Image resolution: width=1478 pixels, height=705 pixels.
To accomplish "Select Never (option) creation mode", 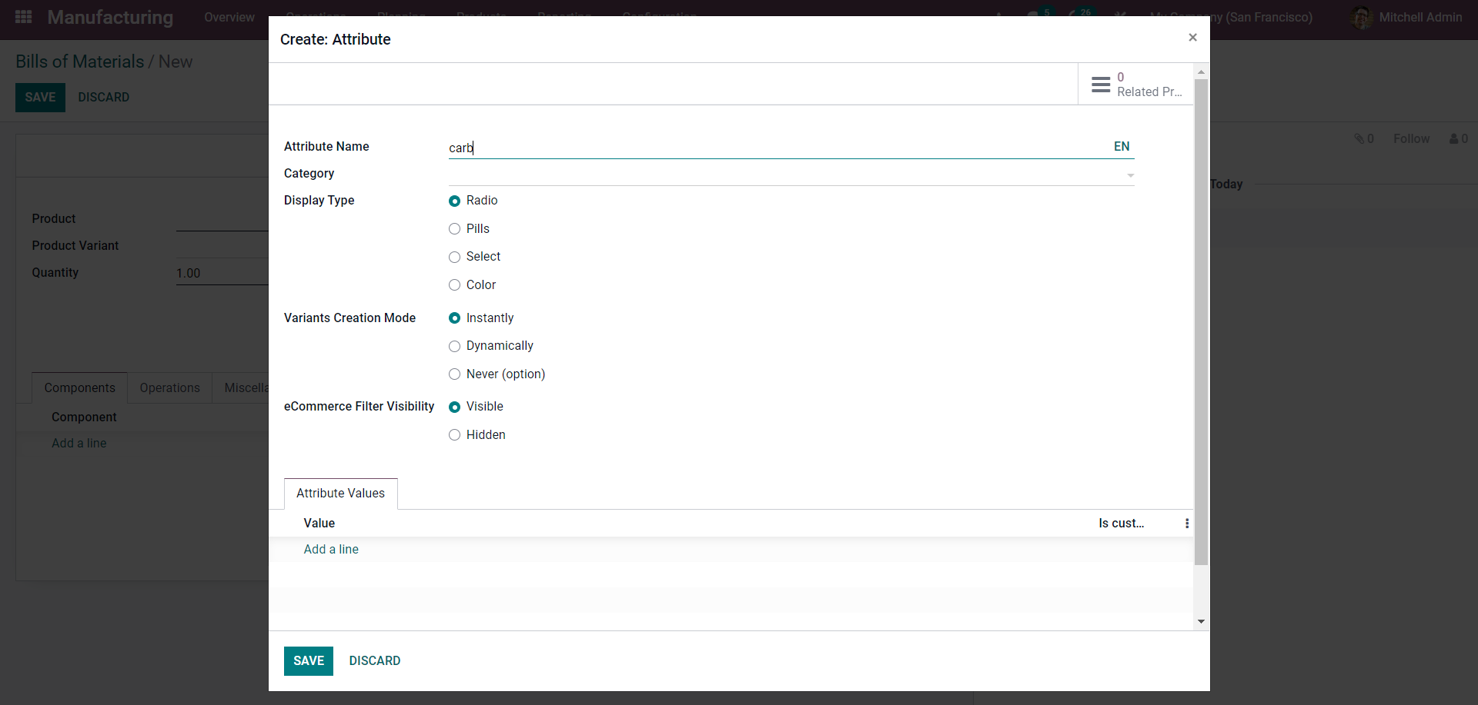I will click(x=454, y=374).
